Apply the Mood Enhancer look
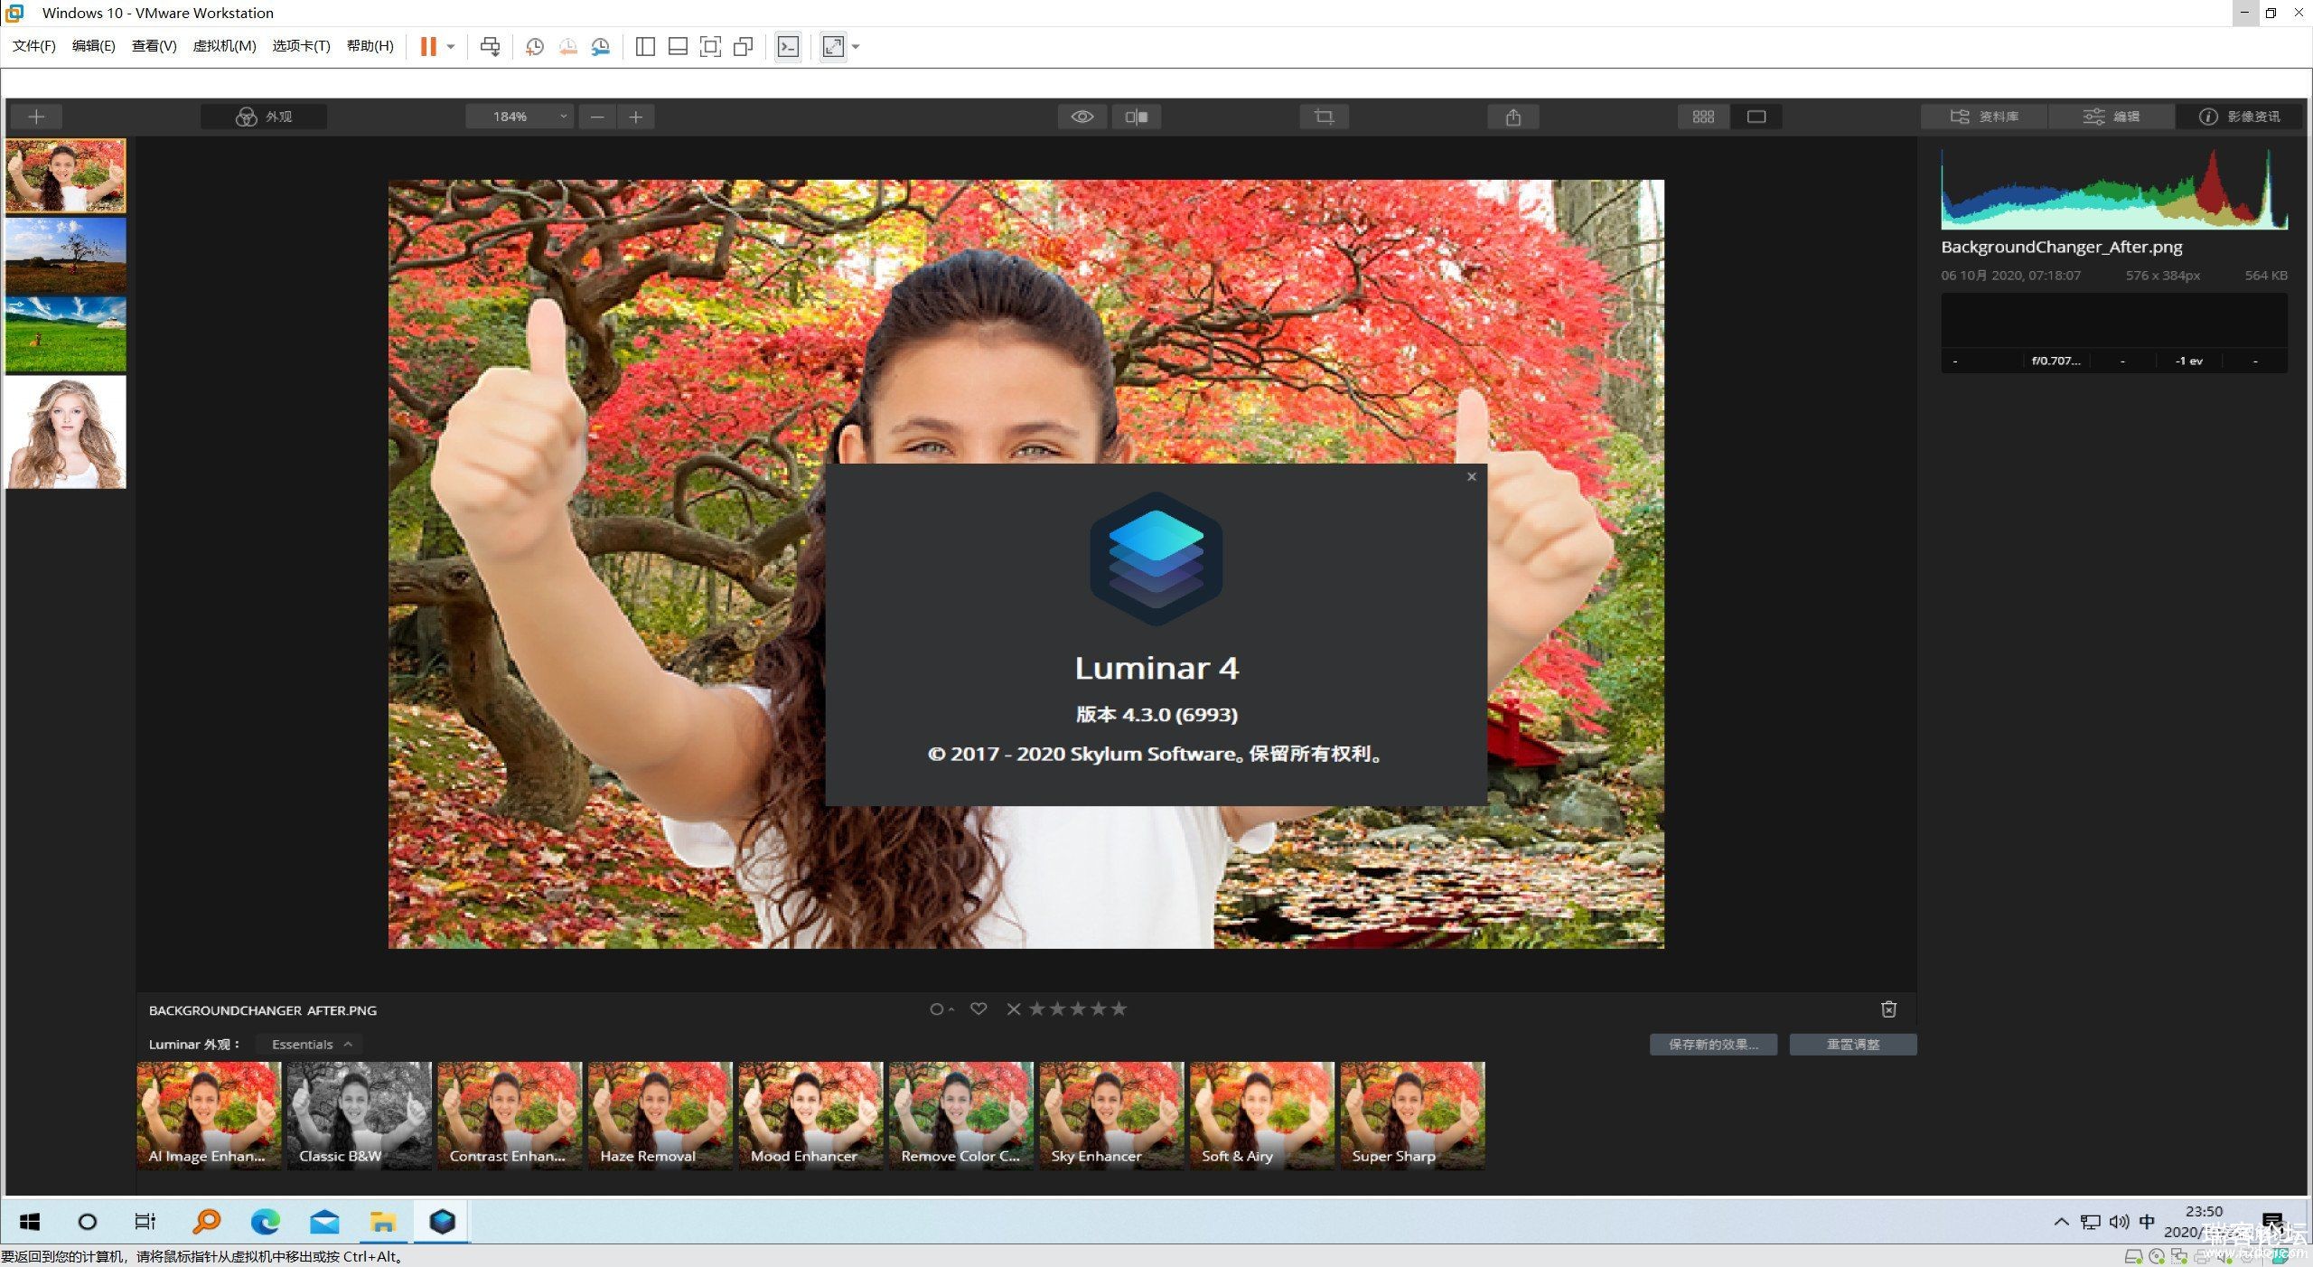2313x1267 pixels. point(810,1115)
